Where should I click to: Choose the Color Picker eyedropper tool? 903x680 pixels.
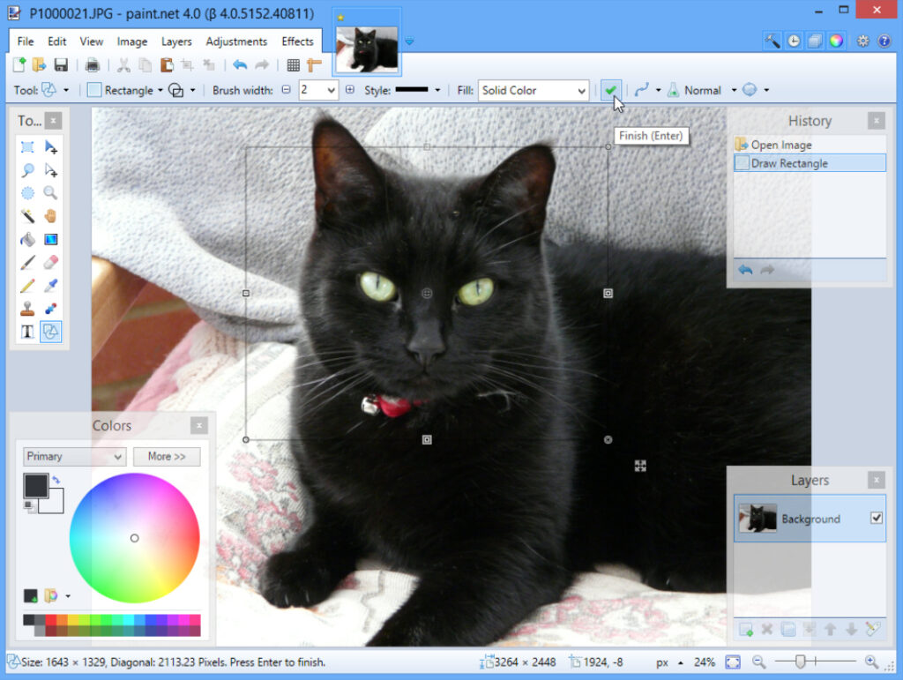coord(50,285)
